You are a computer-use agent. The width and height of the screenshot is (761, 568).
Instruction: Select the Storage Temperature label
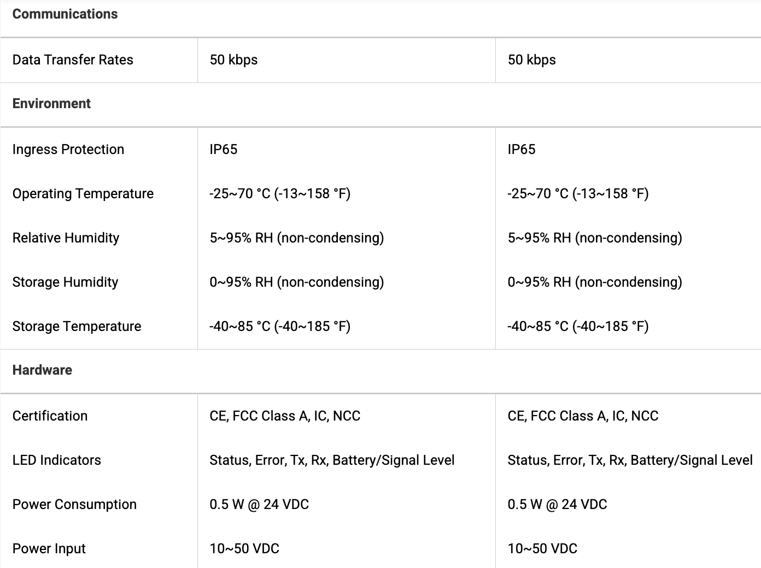tap(77, 327)
